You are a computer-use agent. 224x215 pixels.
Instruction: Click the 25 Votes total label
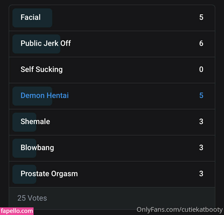pyautogui.click(x=32, y=198)
